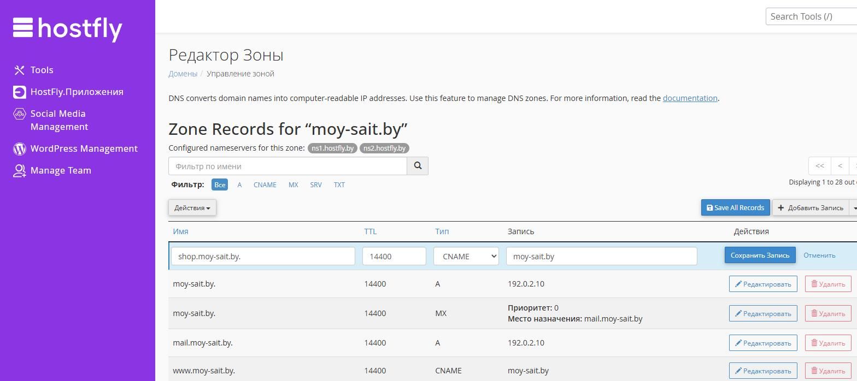Open the record type CNAME dropdown

pos(466,256)
